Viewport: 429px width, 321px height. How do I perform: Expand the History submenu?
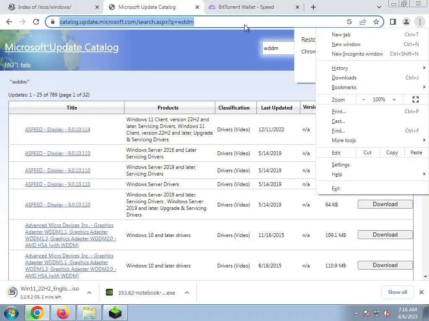click(x=372, y=68)
